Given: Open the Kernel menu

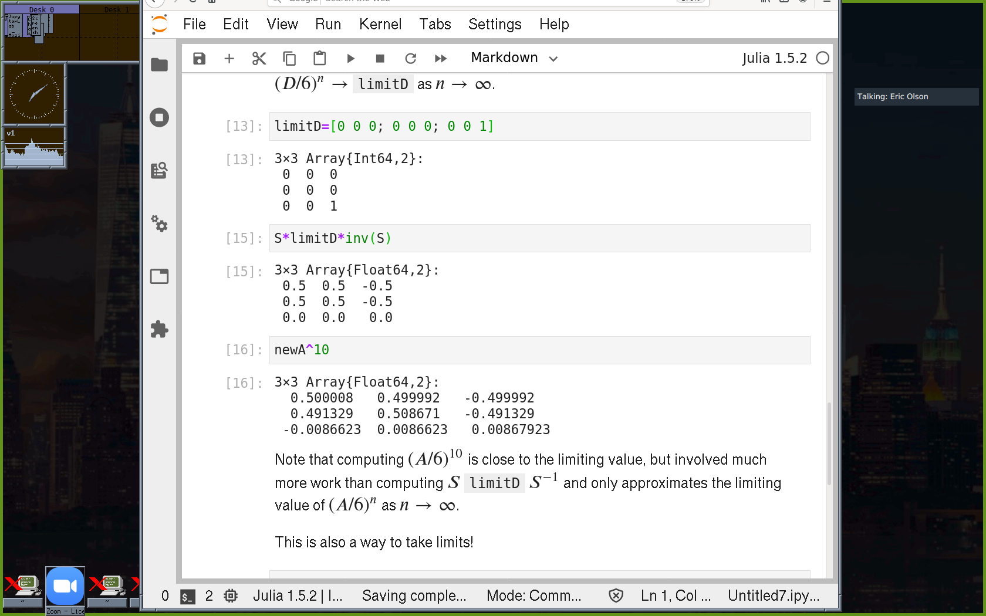Looking at the screenshot, I should pos(380,24).
